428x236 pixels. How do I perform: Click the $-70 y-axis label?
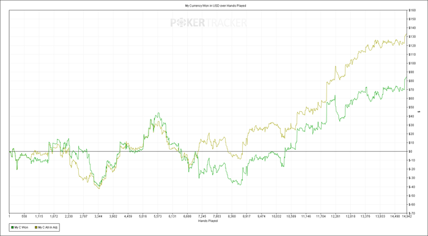point(411,213)
